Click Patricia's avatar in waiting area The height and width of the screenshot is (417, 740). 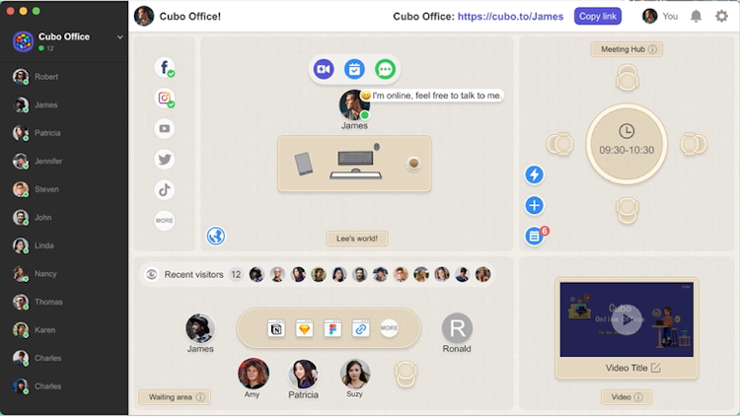coord(304,375)
